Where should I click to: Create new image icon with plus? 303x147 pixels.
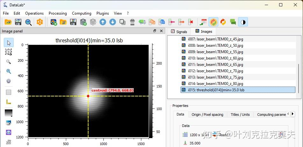coord(54,22)
